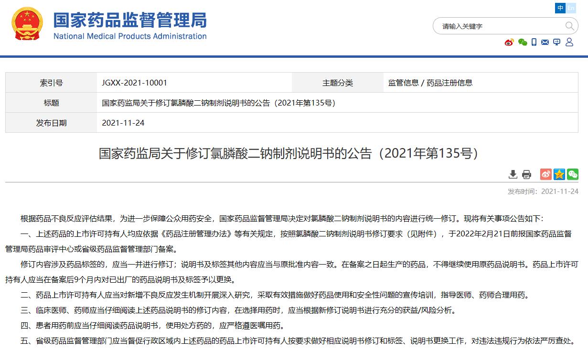This screenshot has height=351, width=588.
Task: Switch language to En (English)
Action: tap(571, 8)
